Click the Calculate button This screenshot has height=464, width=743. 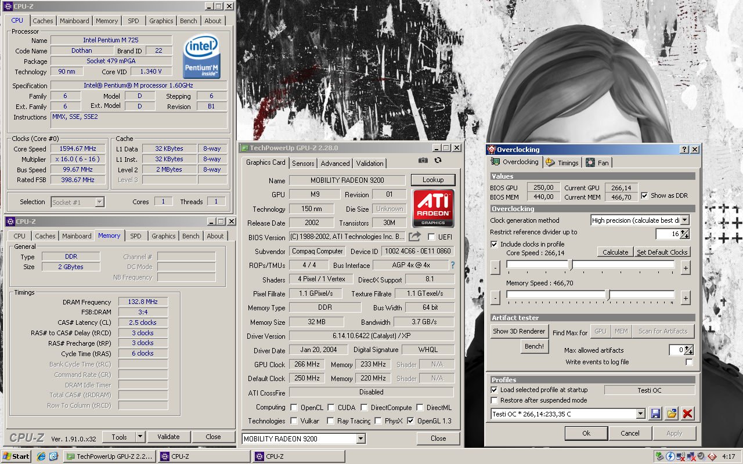(x=615, y=252)
